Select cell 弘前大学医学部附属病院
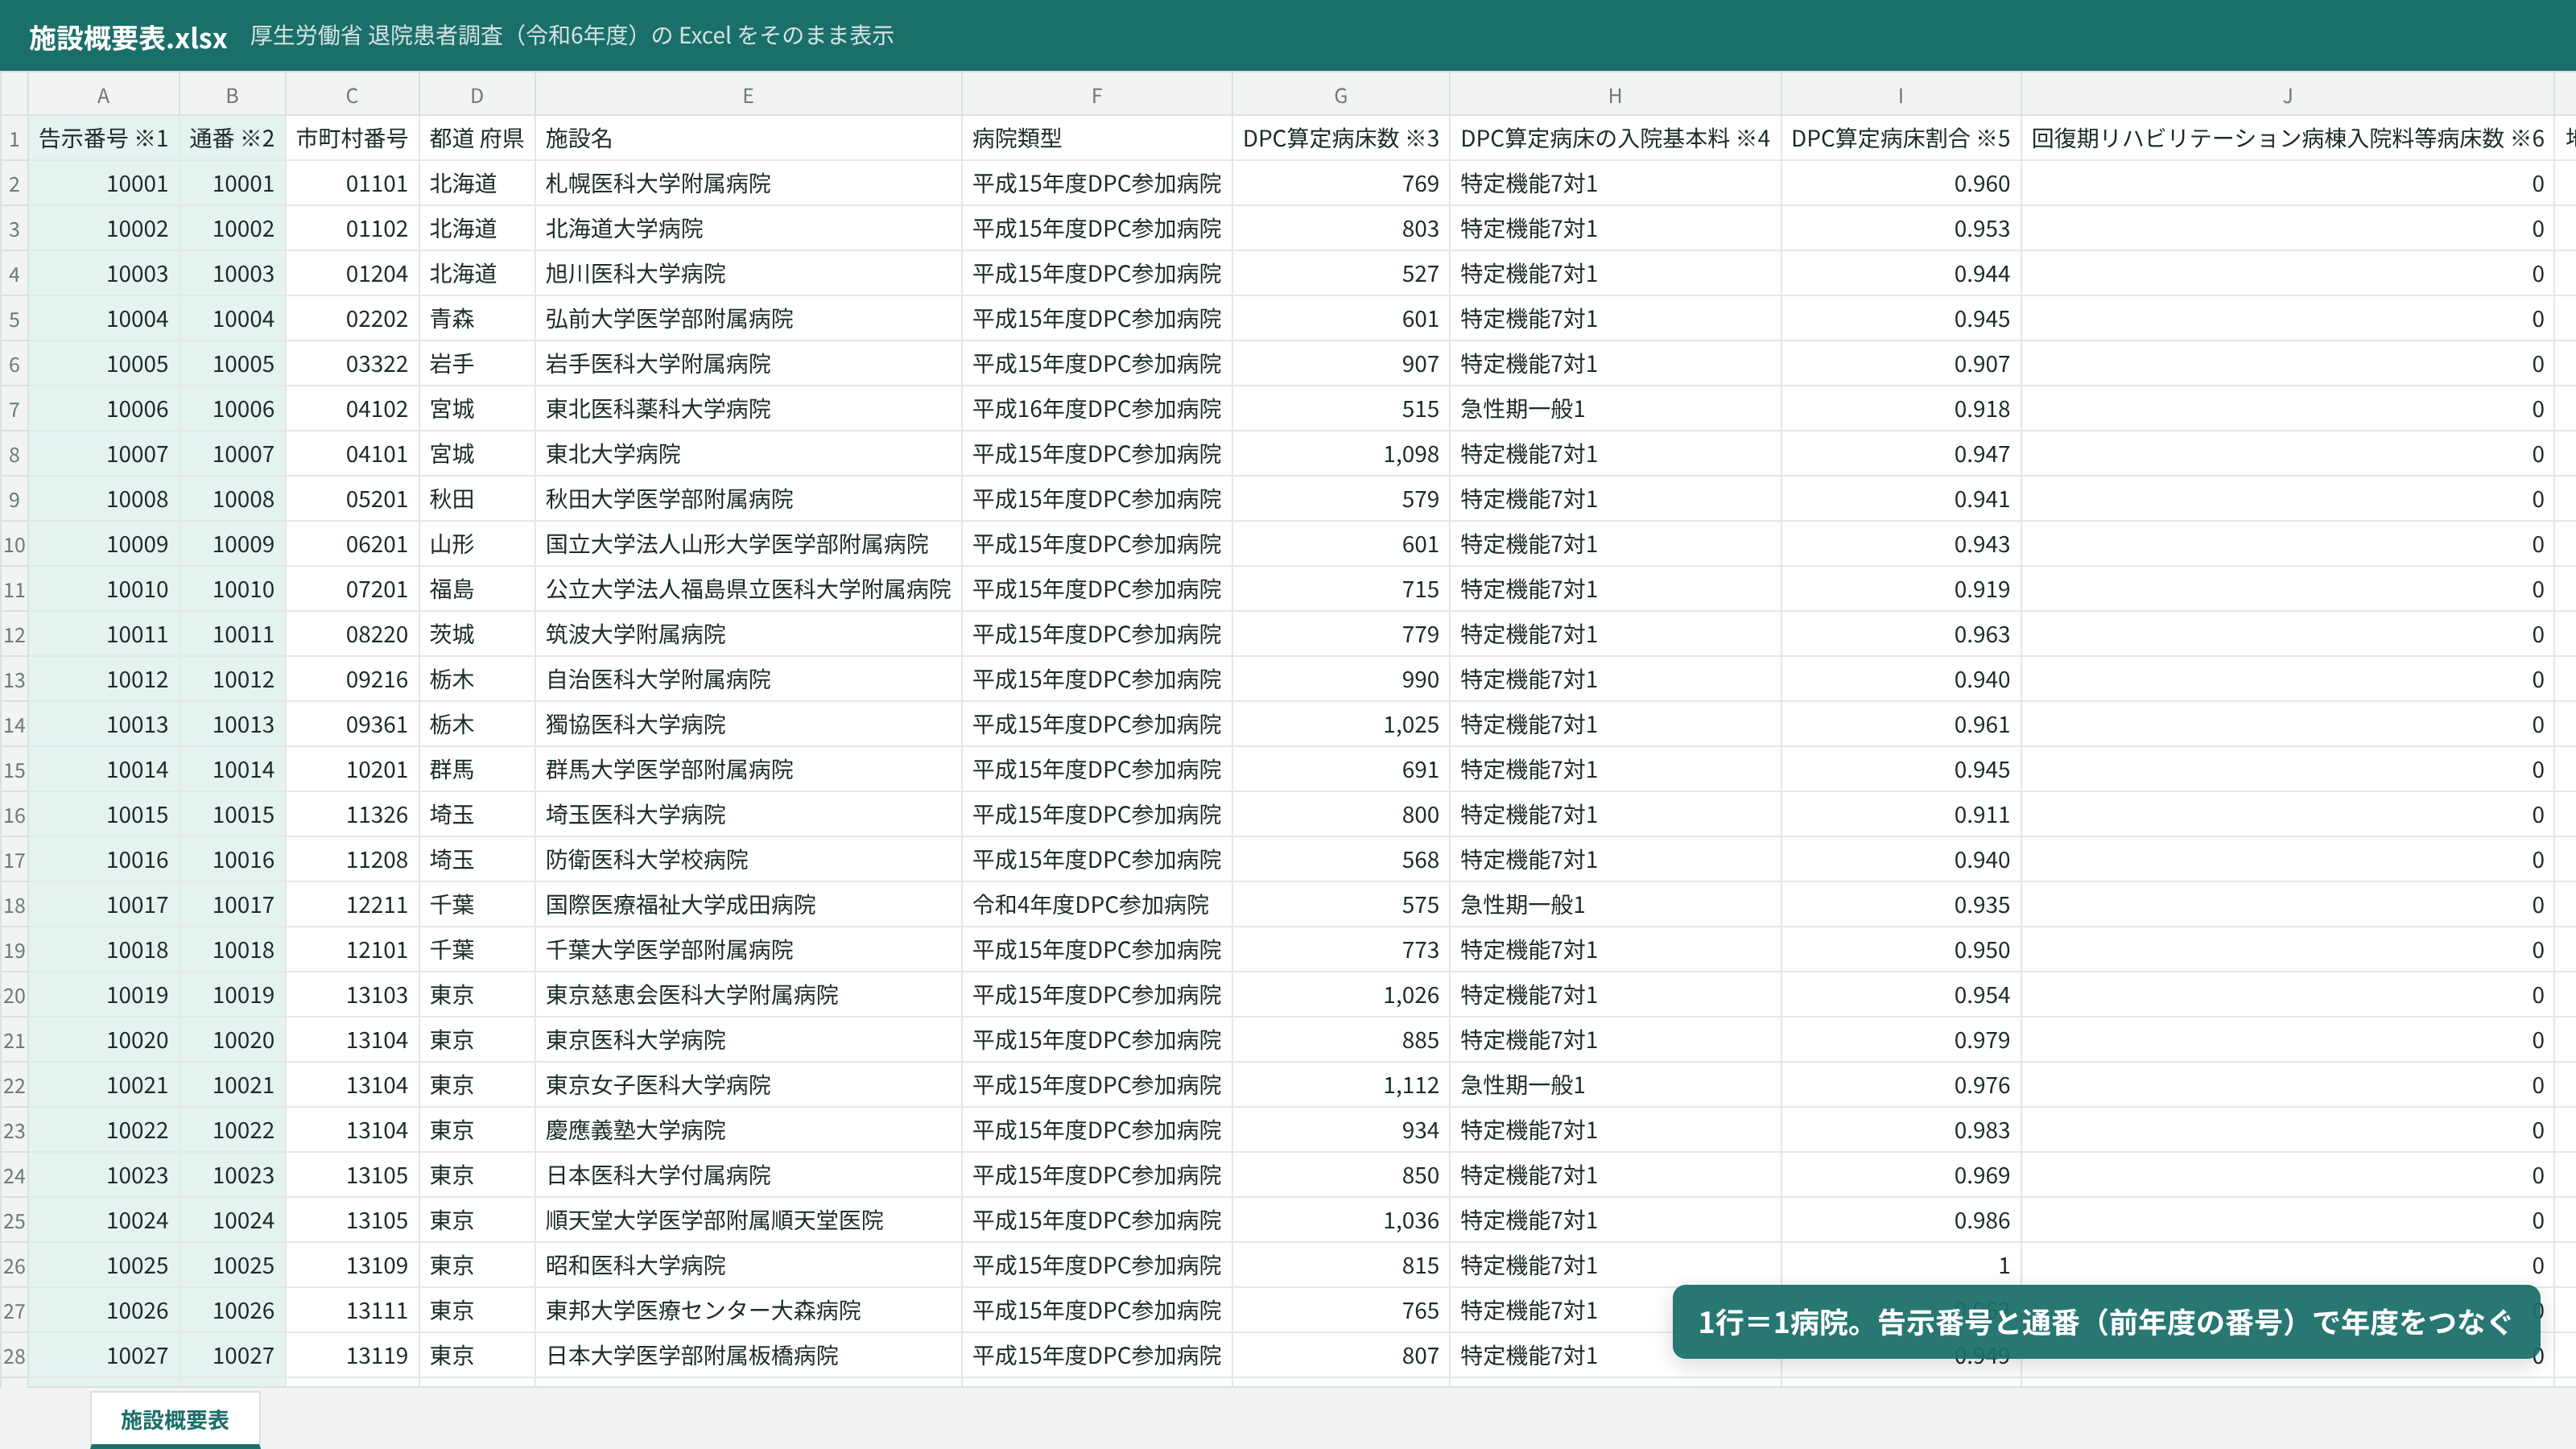This screenshot has width=2576, height=1449. pyautogui.click(x=748, y=319)
